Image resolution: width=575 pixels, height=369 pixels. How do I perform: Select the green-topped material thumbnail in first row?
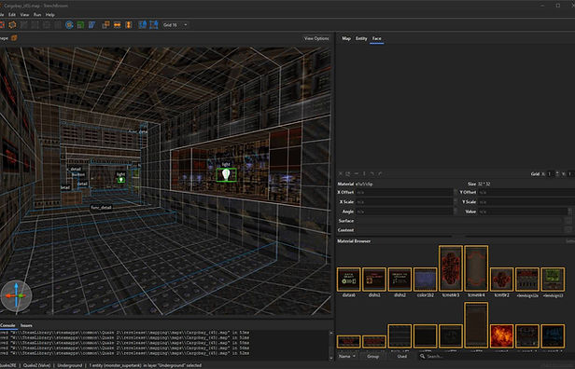click(553, 280)
